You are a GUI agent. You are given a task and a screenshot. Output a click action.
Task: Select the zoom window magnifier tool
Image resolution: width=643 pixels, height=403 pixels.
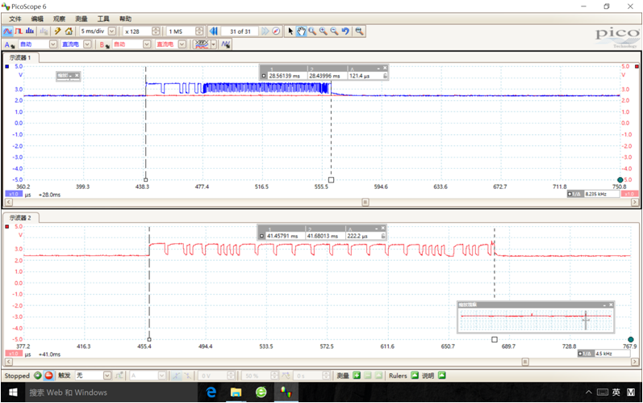(x=312, y=31)
